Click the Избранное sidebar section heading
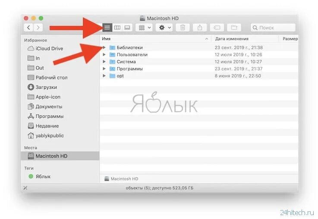This screenshot has width=318, height=219. pyautogui.click(x=36, y=40)
